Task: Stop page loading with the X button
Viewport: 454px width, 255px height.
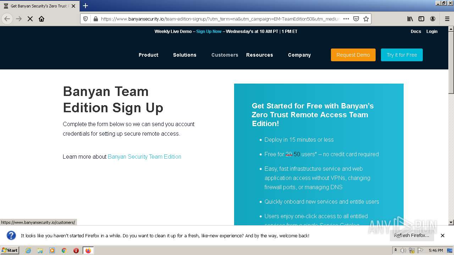Action: pyautogui.click(x=30, y=19)
